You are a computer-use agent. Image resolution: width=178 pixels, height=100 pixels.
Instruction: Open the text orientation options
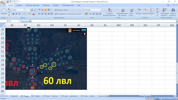coord(49,10)
